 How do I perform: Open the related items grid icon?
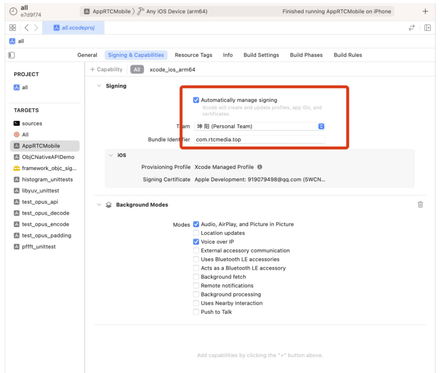click(13, 28)
